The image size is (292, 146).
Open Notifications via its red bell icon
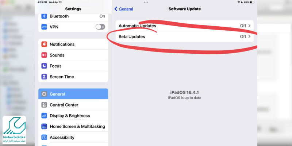pyautogui.click(x=44, y=44)
